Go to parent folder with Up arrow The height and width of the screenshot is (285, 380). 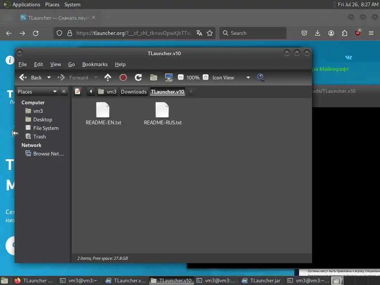pyautogui.click(x=108, y=78)
